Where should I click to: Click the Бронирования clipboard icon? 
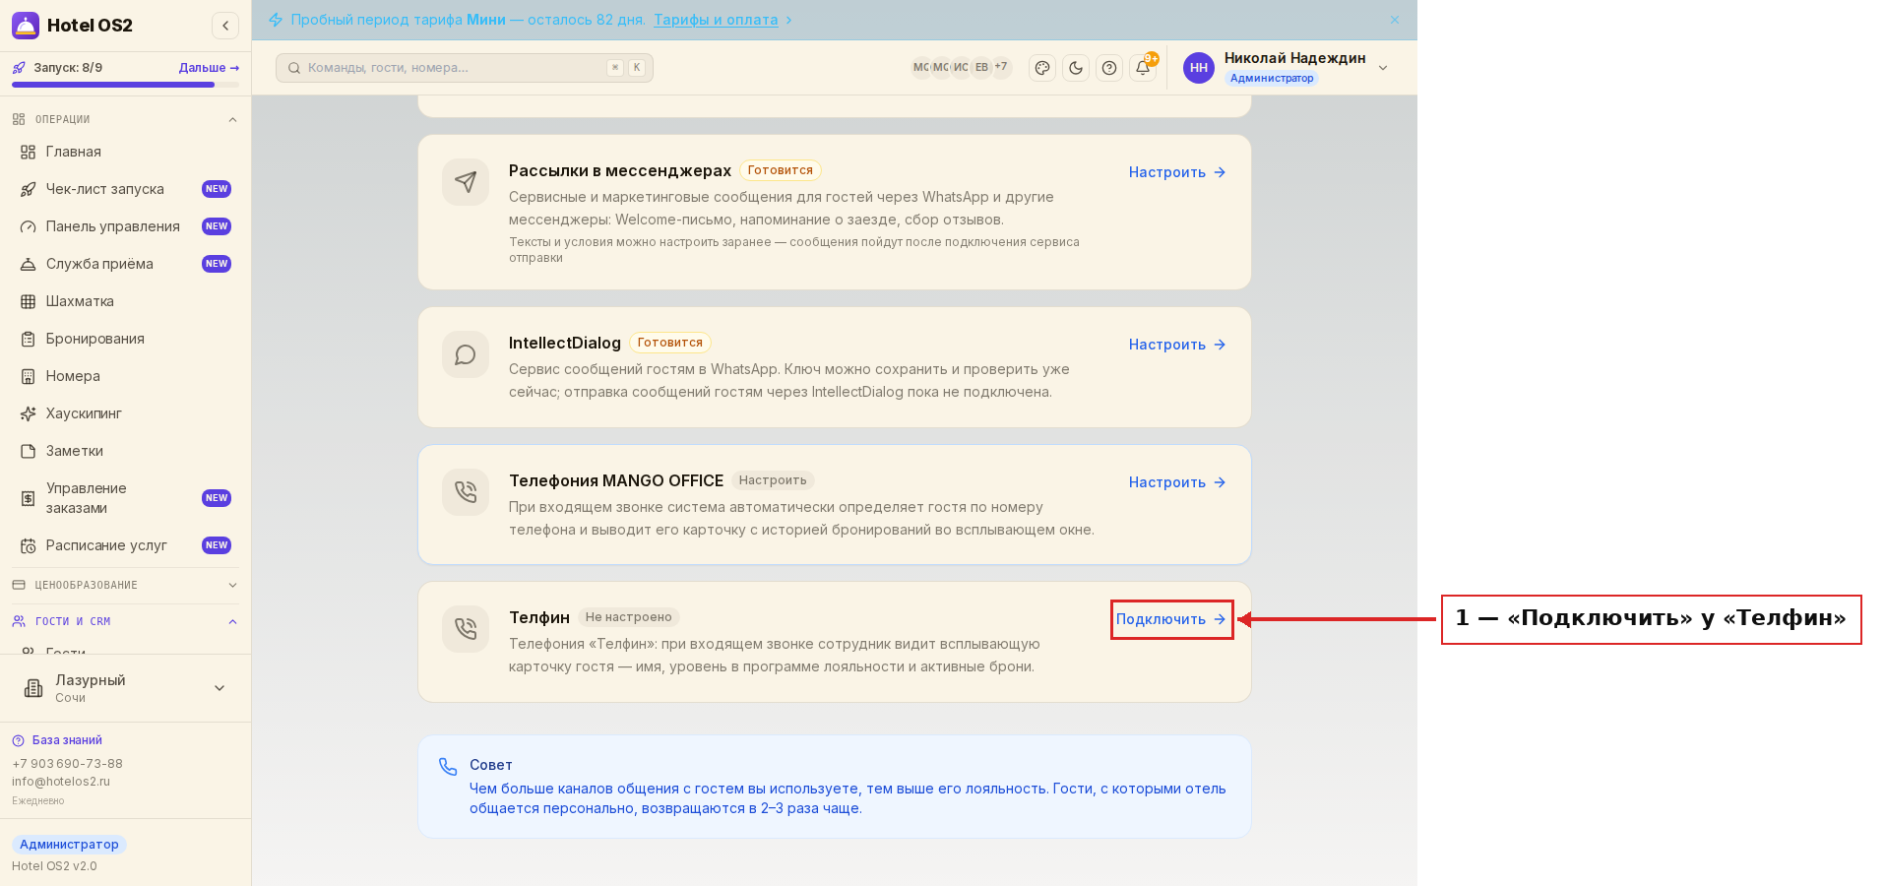pyautogui.click(x=29, y=339)
